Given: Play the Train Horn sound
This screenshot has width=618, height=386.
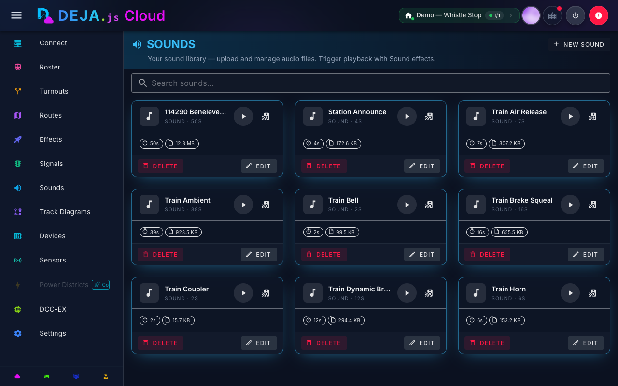Looking at the screenshot, I should (x=570, y=293).
